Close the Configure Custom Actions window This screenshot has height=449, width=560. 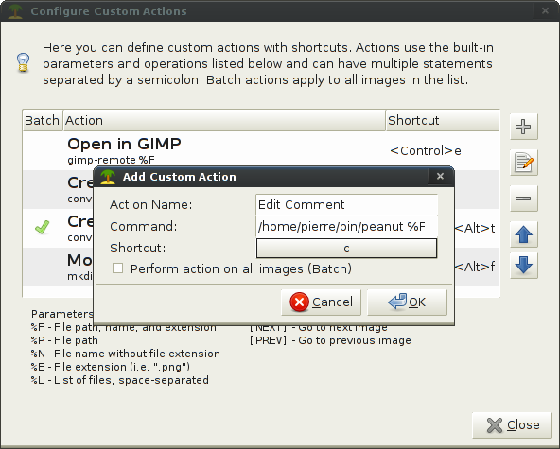pyautogui.click(x=512, y=425)
